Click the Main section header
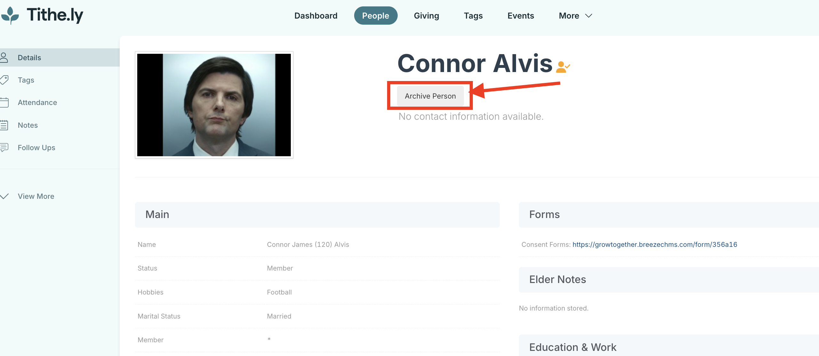The height and width of the screenshot is (356, 819). (x=317, y=214)
